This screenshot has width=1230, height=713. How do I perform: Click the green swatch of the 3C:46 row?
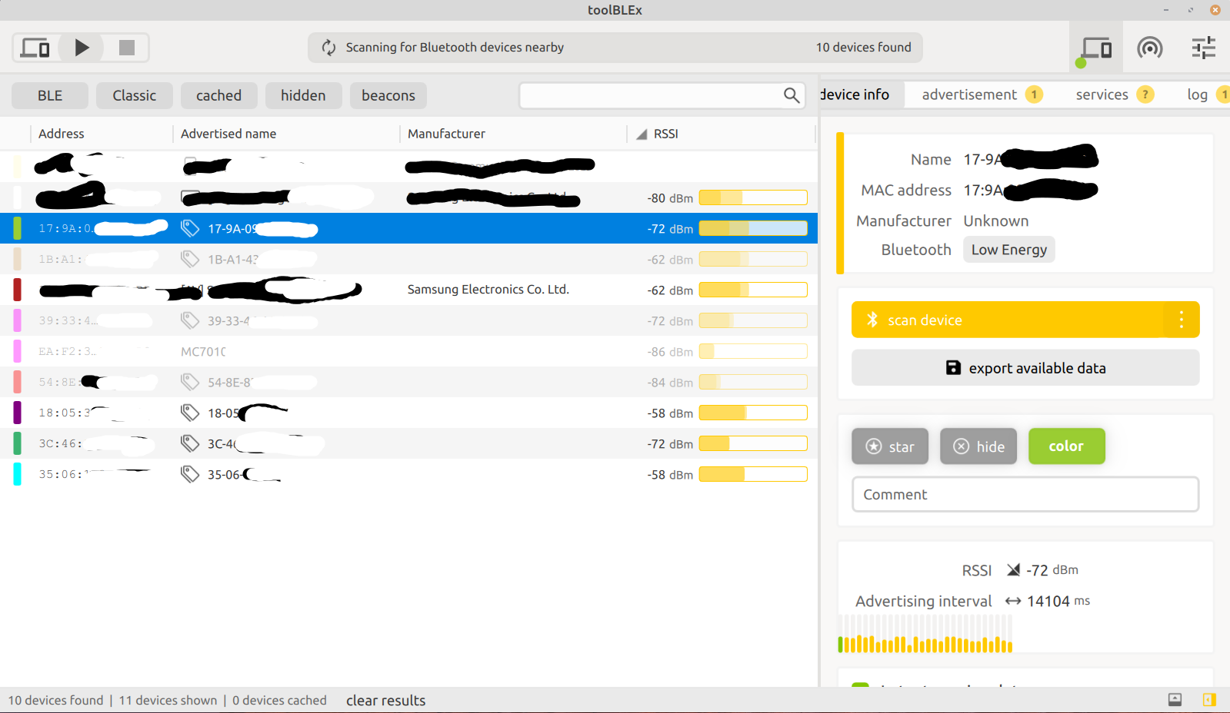tap(18, 443)
